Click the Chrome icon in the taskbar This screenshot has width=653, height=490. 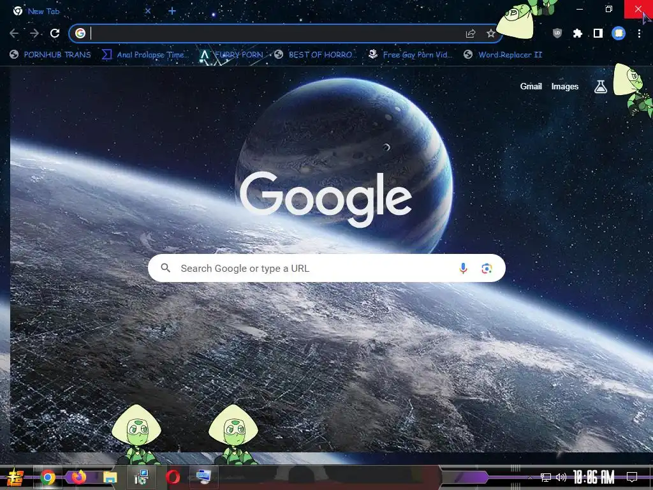point(48,477)
